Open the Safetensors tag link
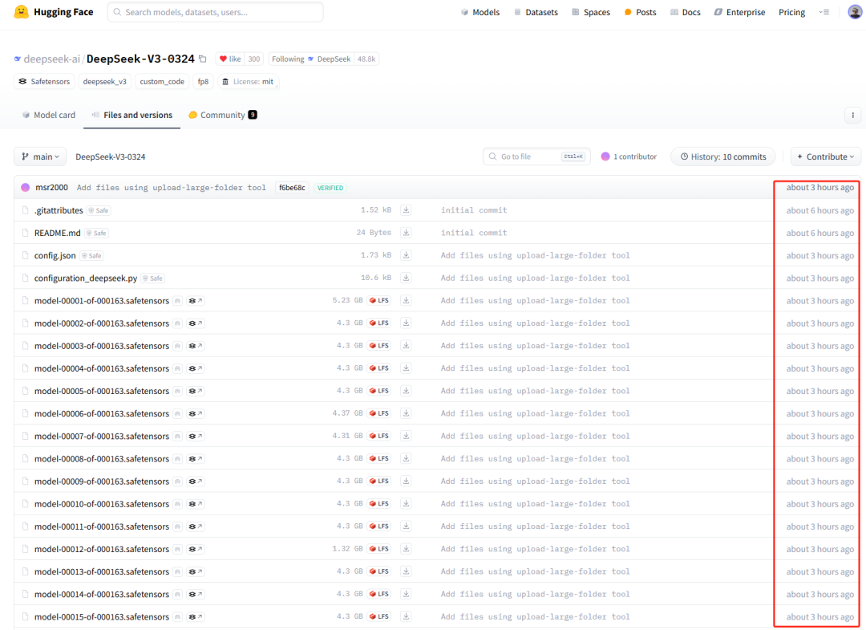 click(x=43, y=81)
